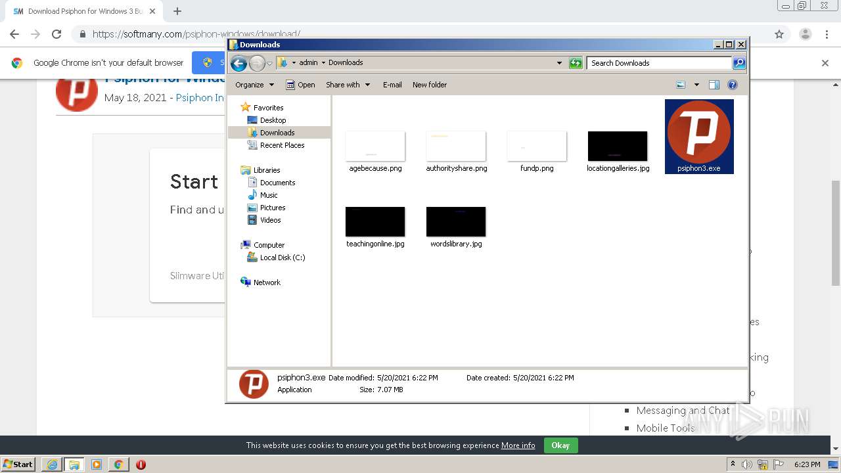The width and height of the screenshot is (841, 473).
Task: Open the Videos library
Action: tap(270, 220)
